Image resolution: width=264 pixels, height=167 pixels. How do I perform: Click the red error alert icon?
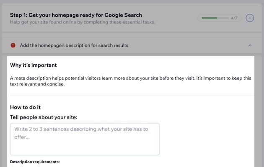[x=13, y=45]
